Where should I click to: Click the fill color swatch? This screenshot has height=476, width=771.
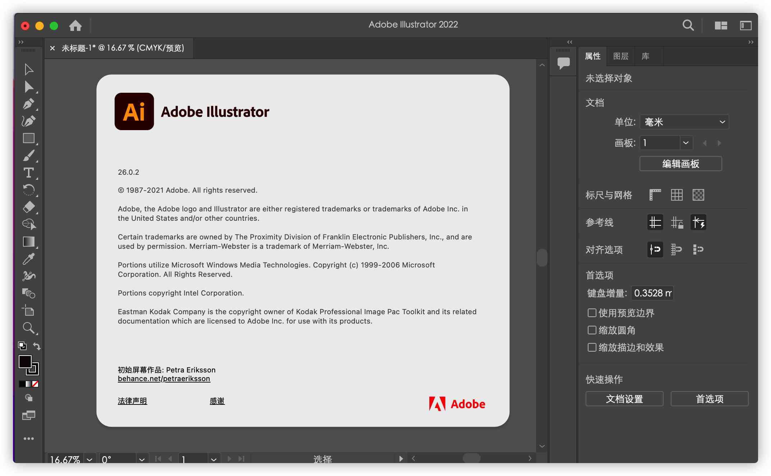tap(25, 362)
